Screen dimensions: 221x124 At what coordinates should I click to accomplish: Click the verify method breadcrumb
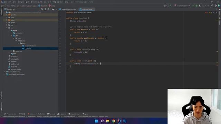[x=52, y=6]
